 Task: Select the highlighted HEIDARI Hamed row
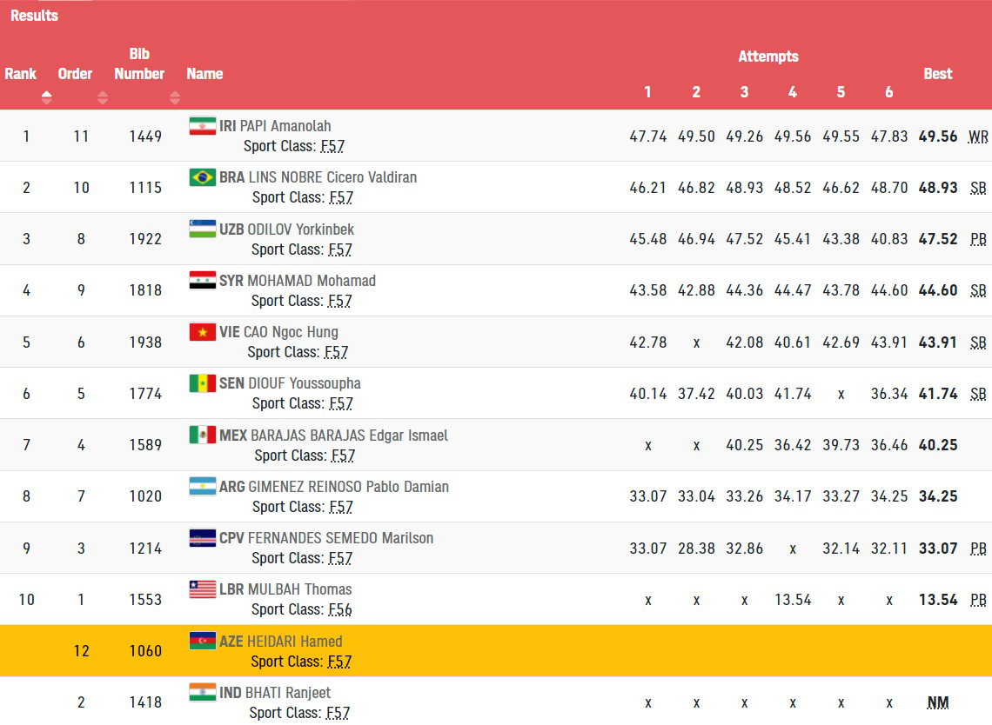(x=496, y=650)
